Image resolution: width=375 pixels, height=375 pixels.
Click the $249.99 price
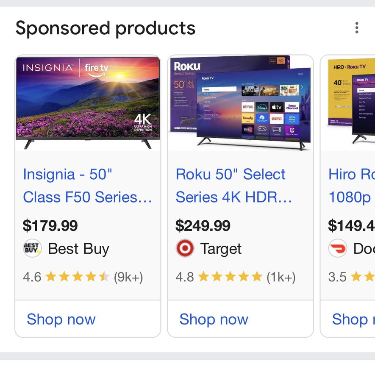[203, 225]
